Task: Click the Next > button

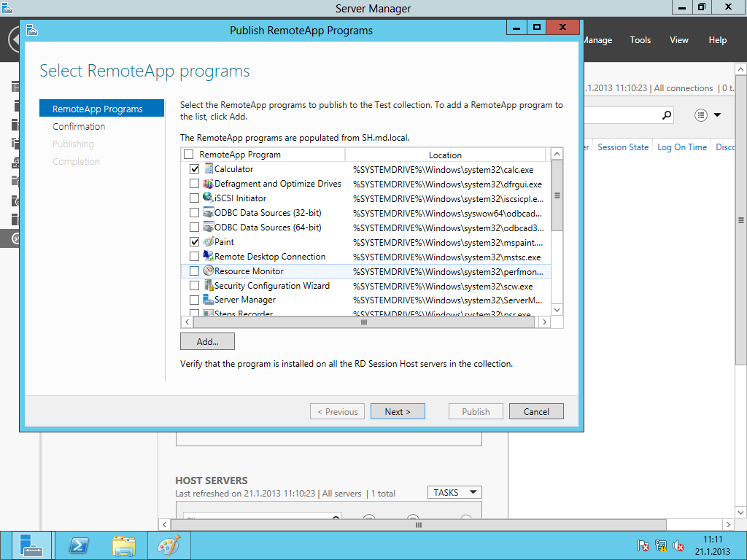Action: point(398,411)
